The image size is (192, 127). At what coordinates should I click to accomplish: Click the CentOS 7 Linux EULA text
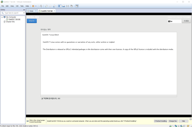51,35
